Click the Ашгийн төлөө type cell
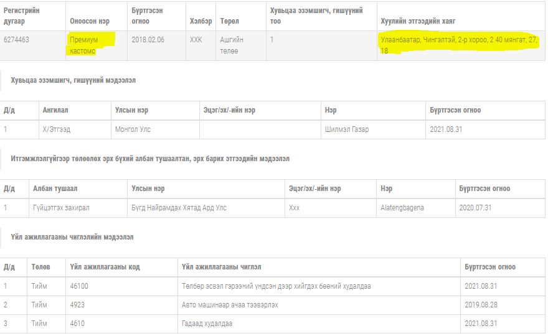The width and height of the screenshot is (548, 336). [x=232, y=45]
